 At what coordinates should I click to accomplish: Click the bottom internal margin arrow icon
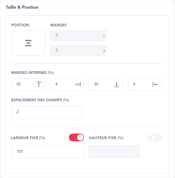coord(116,84)
